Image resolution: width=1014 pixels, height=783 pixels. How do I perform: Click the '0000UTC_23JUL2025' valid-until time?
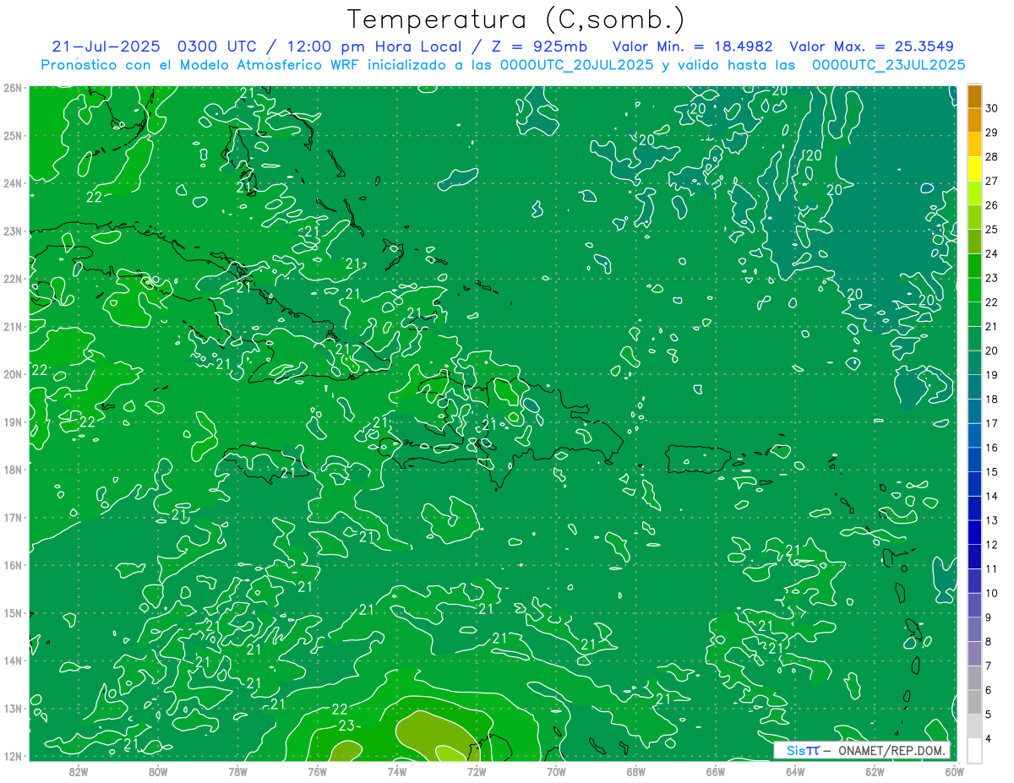tap(888, 64)
